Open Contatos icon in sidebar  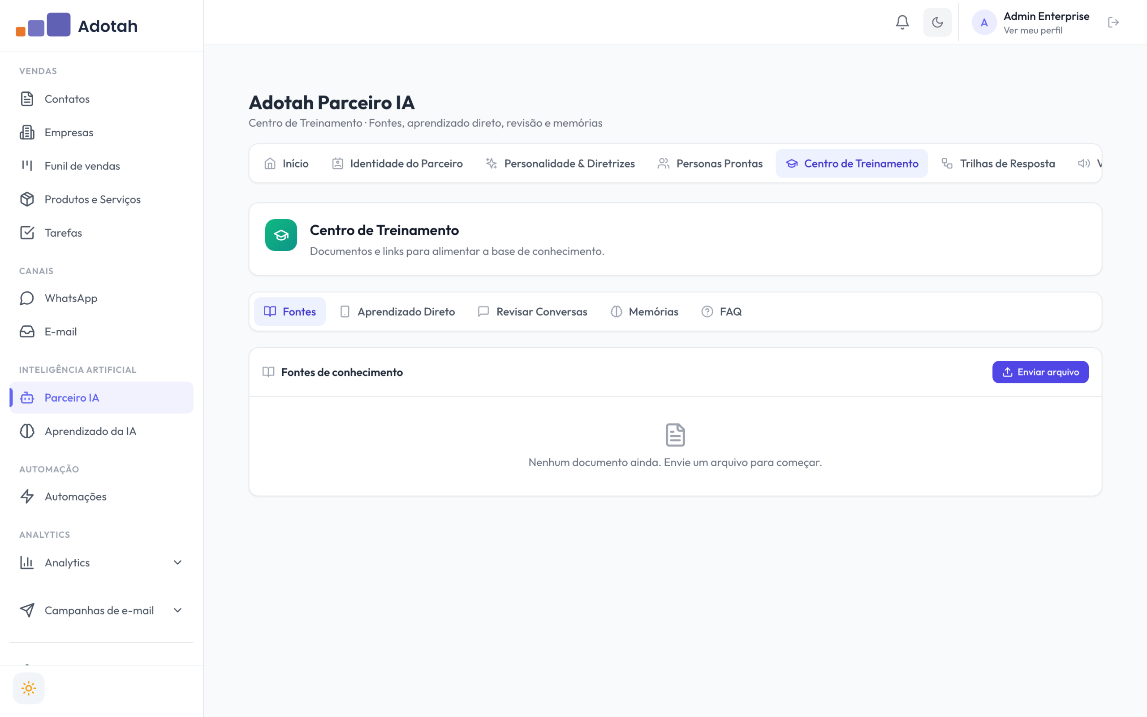[x=27, y=99]
